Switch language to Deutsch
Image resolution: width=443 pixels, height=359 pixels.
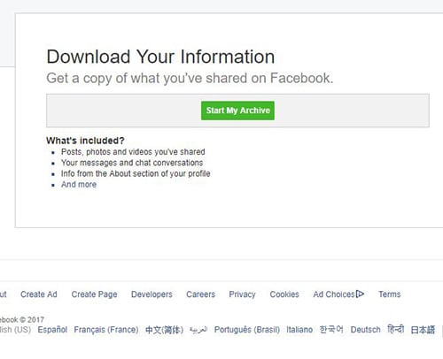(x=365, y=330)
